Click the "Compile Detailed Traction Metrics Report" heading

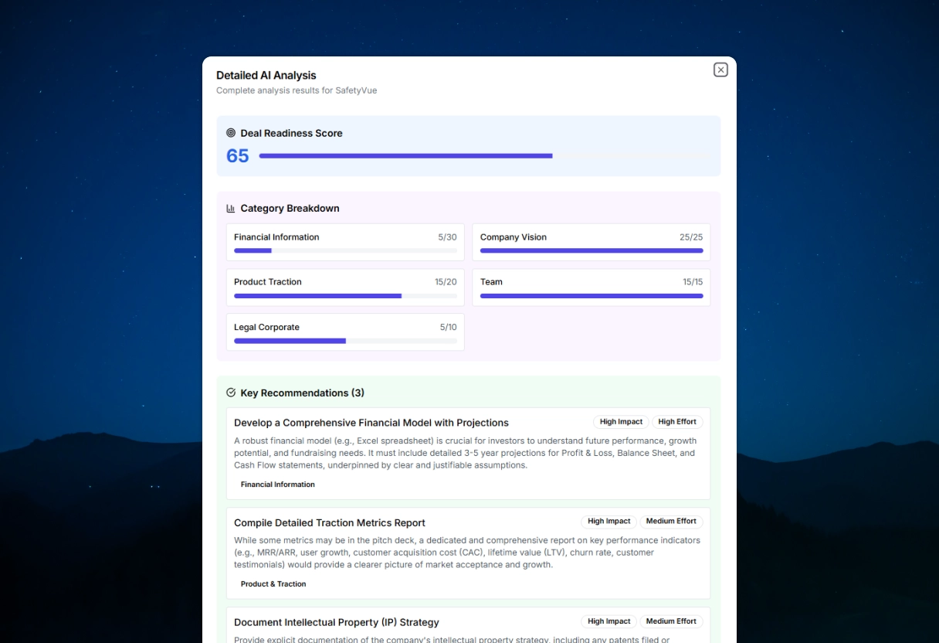click(x=330, y=522)
